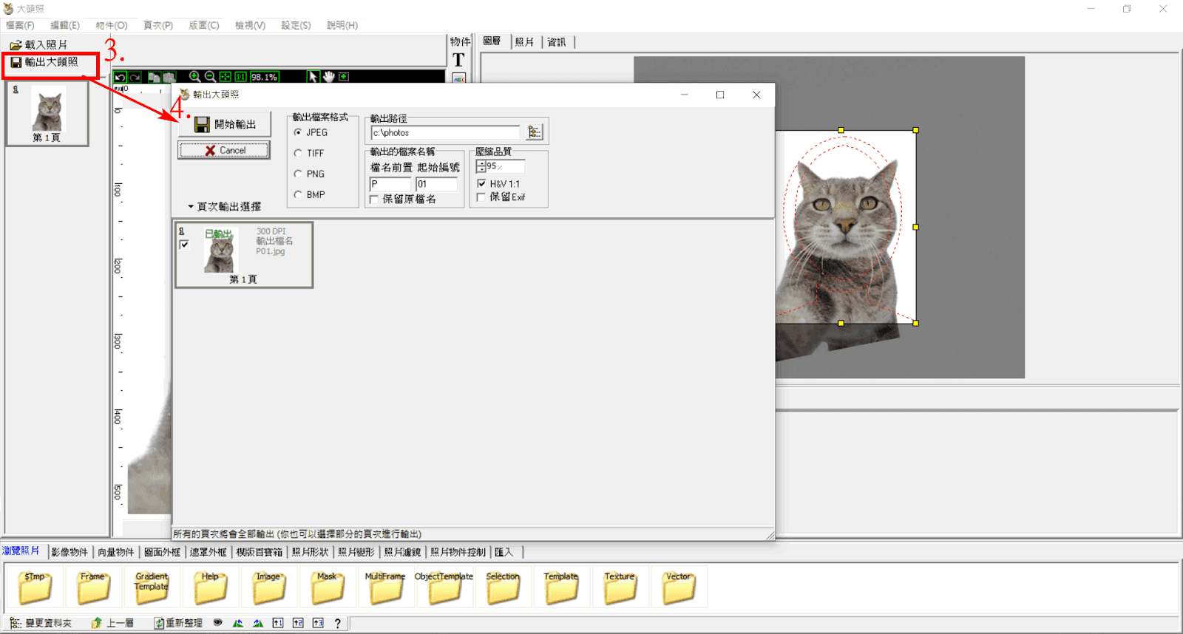Click top-right yellow crop handle on cat

coord(915,130)
